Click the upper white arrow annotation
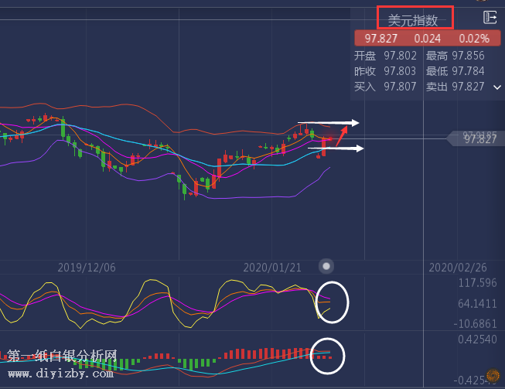Viewport: 505px width, 389px height. coord(329,122)
